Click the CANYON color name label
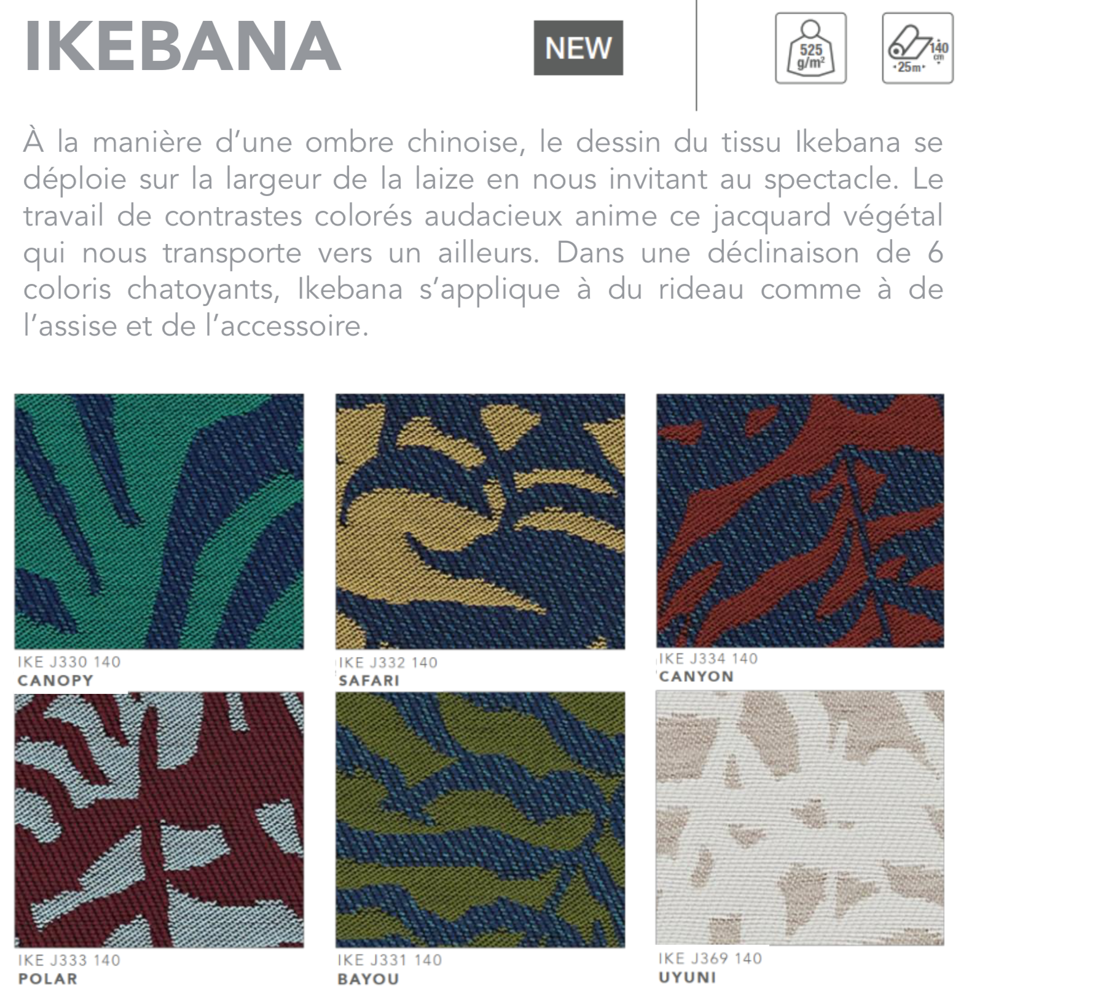The height and width of the screenshot is (992, 1101). point(696,677)
